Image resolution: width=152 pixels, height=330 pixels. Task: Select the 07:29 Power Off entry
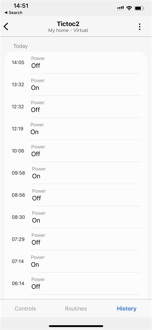click(x=76, y=239)
